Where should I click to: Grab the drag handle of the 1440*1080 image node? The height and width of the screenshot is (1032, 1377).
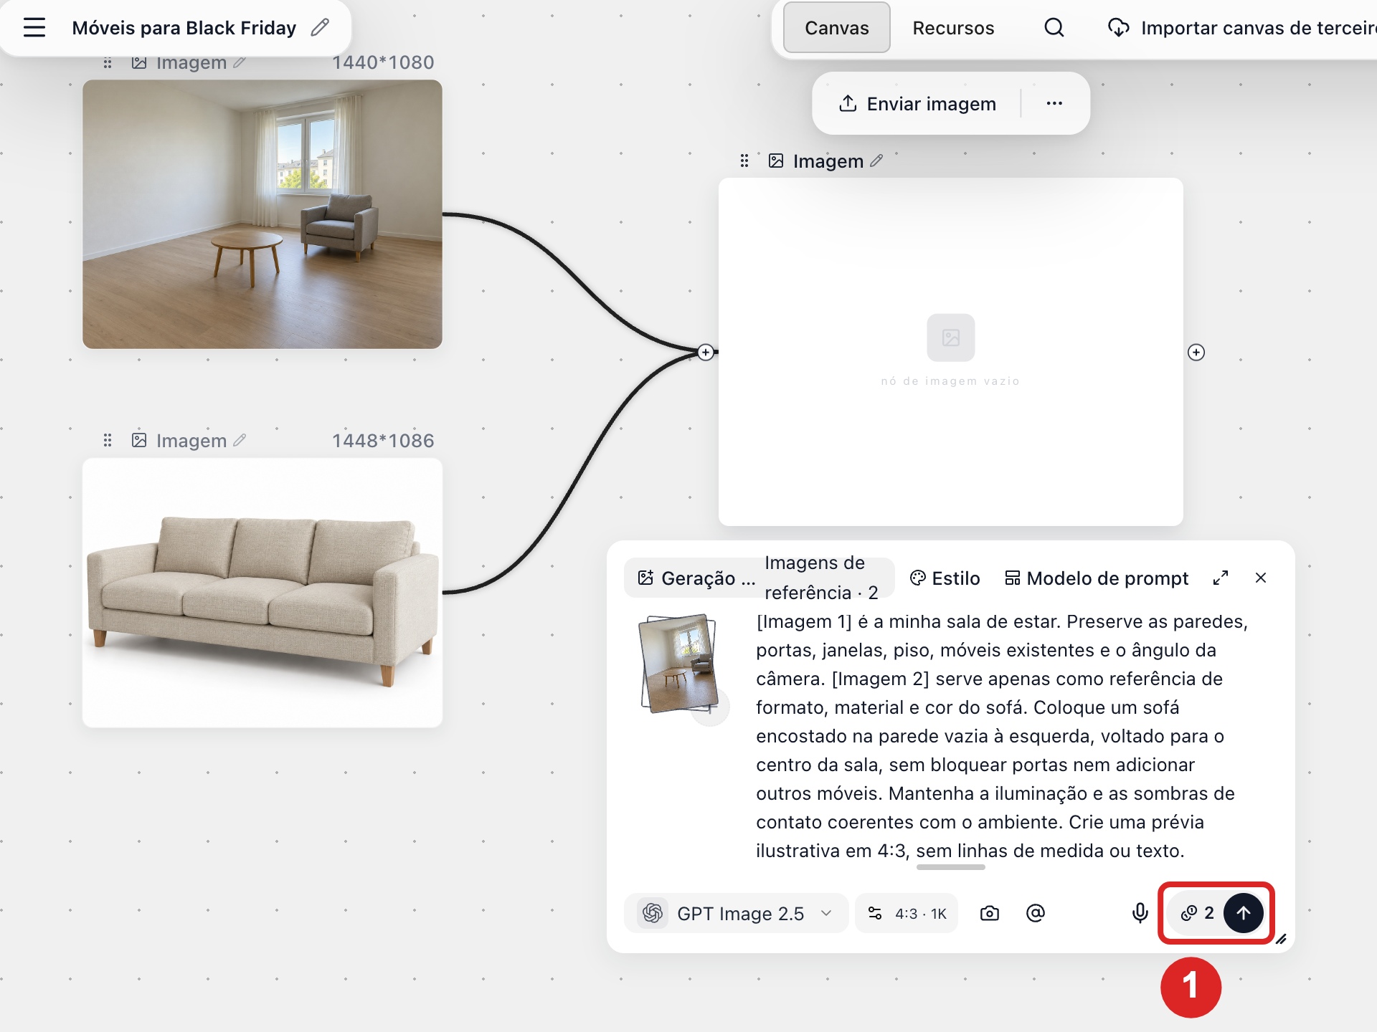[108, 63]
